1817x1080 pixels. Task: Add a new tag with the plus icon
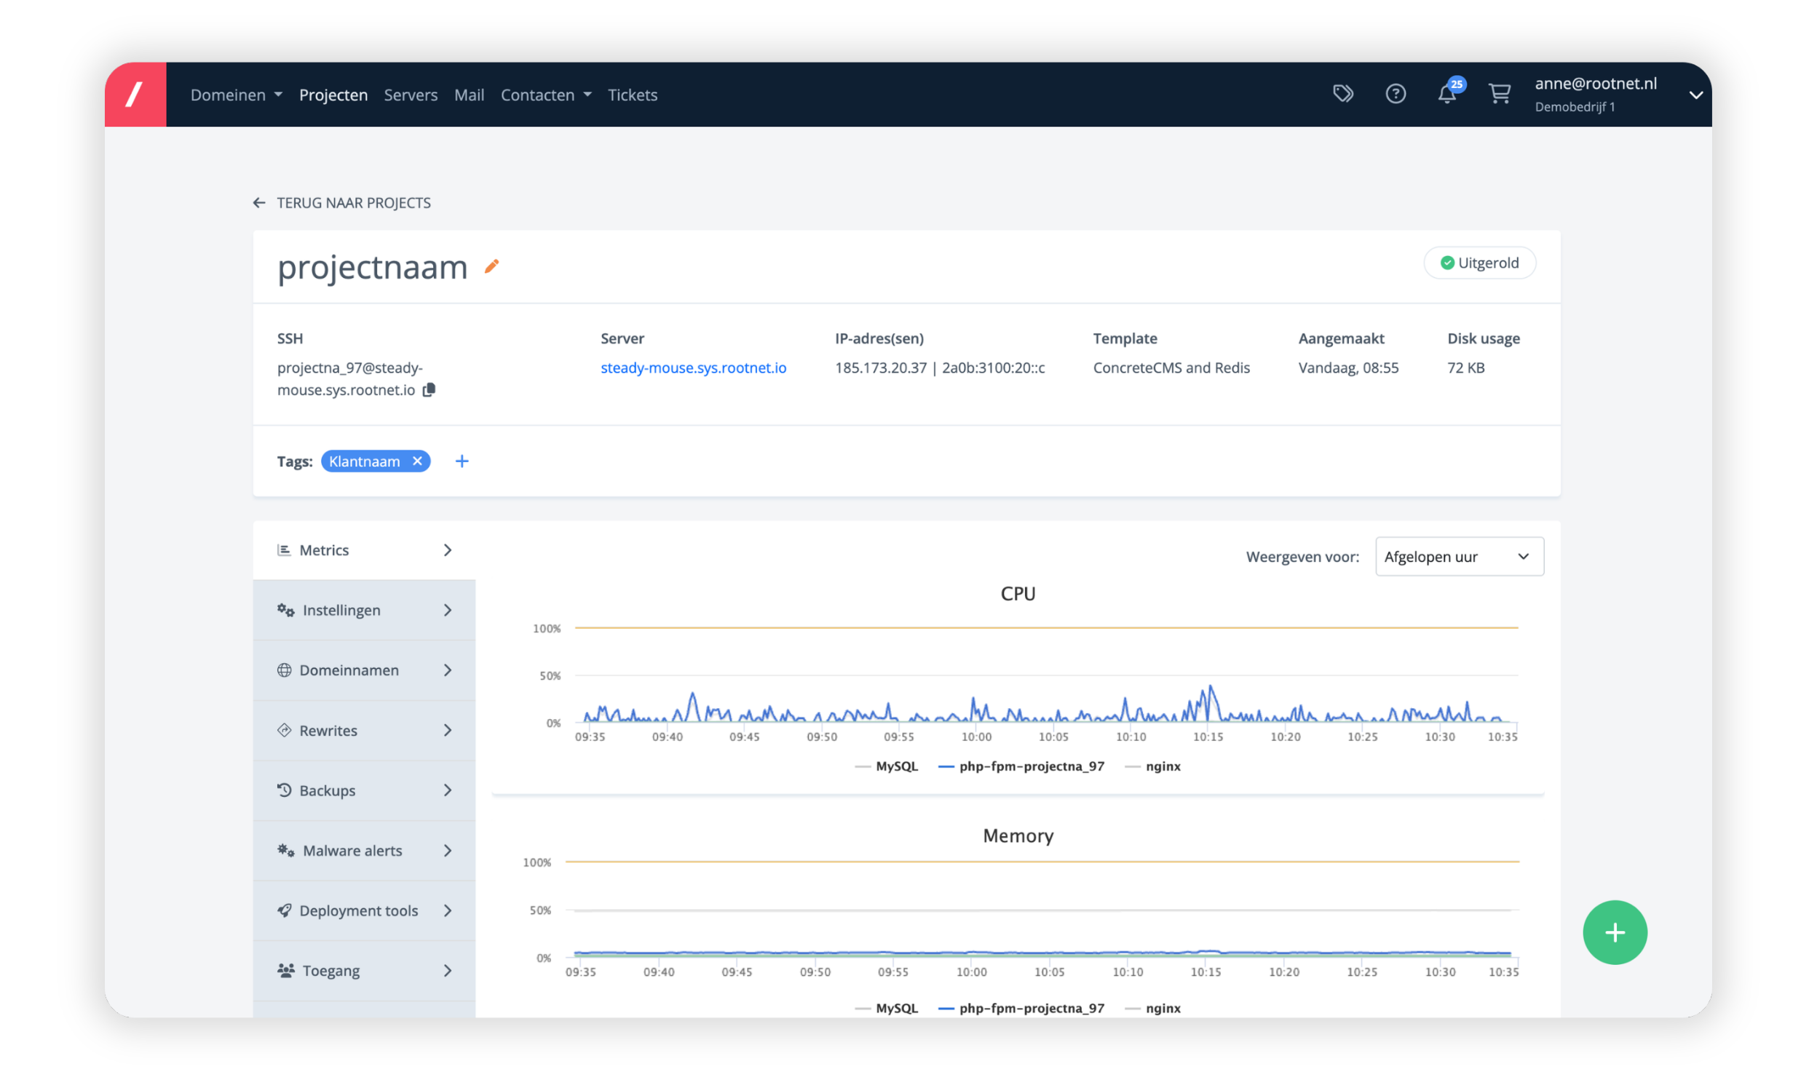(x=463, y=461)
